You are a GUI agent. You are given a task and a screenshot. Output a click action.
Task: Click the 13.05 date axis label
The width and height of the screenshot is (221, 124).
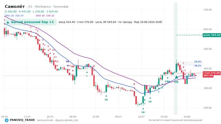(27, 116)
